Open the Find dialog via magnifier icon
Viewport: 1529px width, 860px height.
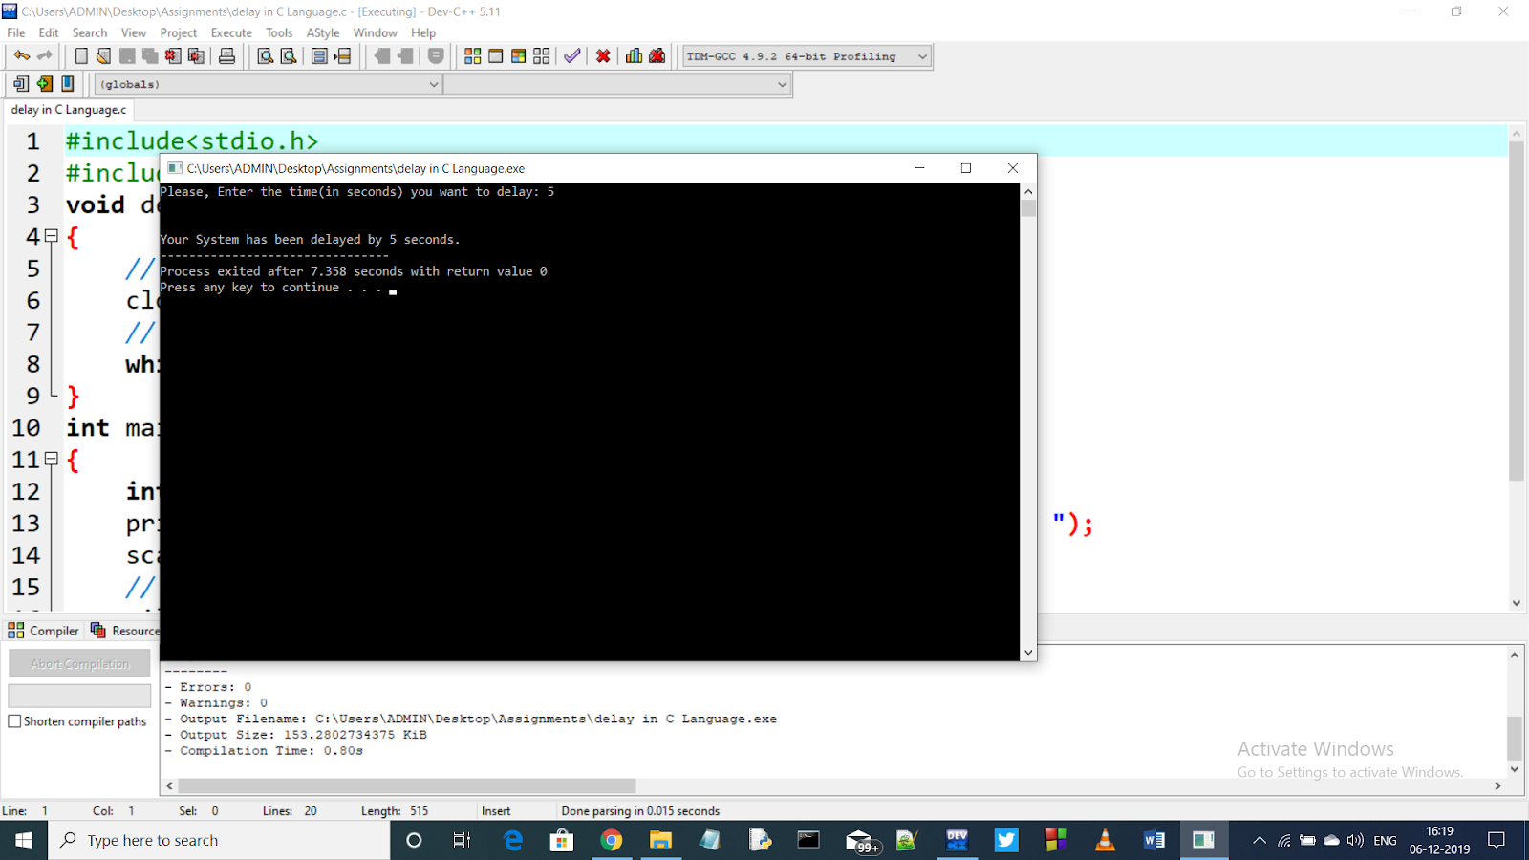pyautogui.click(x=265, y=55)
